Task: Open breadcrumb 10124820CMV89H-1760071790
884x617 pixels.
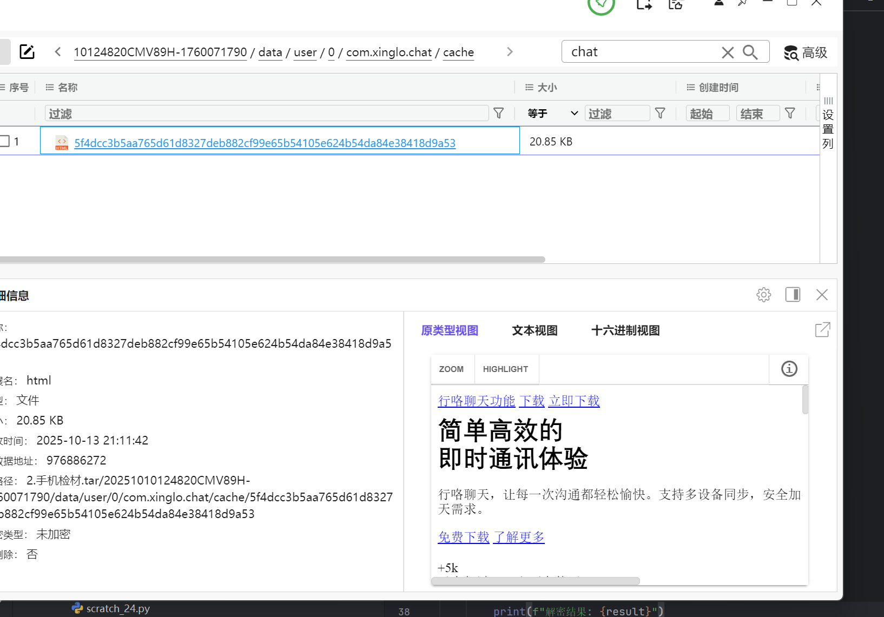Action: click(160, 52)
